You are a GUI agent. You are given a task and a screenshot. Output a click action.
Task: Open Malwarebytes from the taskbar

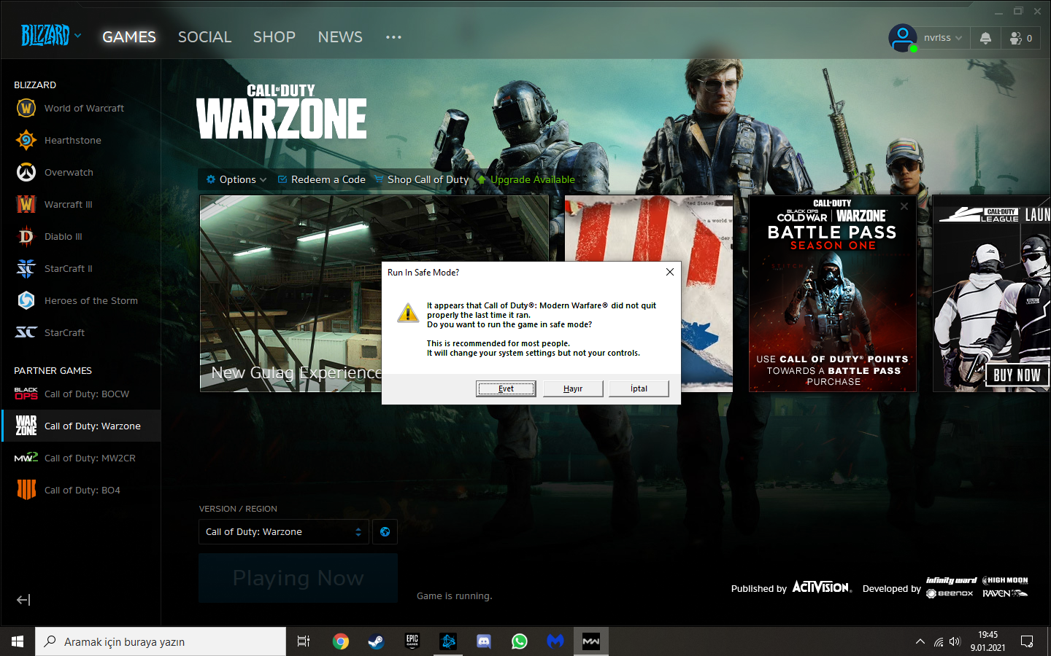tap(555, 641)
